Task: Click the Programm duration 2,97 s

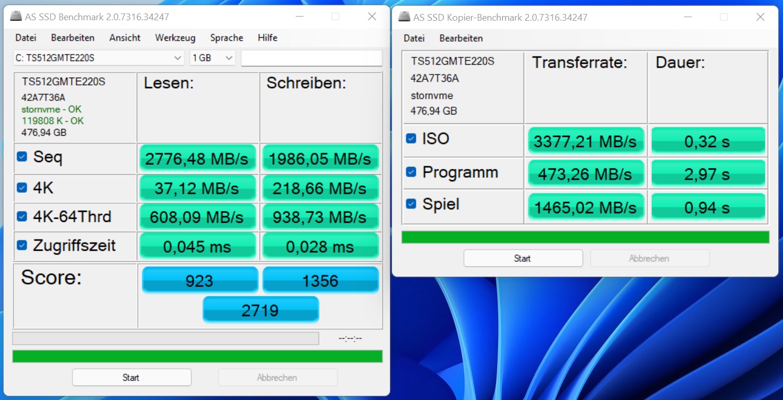Action: [x=708, y=174]
